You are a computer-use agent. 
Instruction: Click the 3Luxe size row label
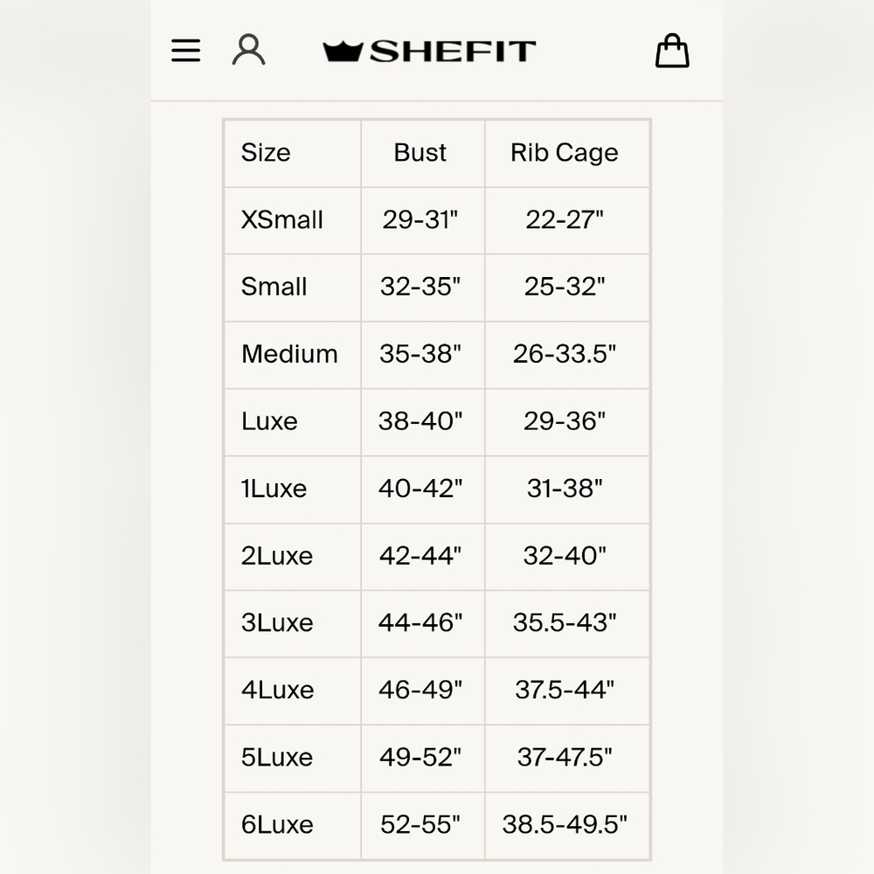pos(277,623)
